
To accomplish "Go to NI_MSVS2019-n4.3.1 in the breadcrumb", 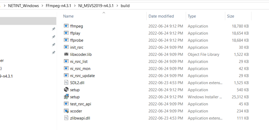I will [96, 6].
